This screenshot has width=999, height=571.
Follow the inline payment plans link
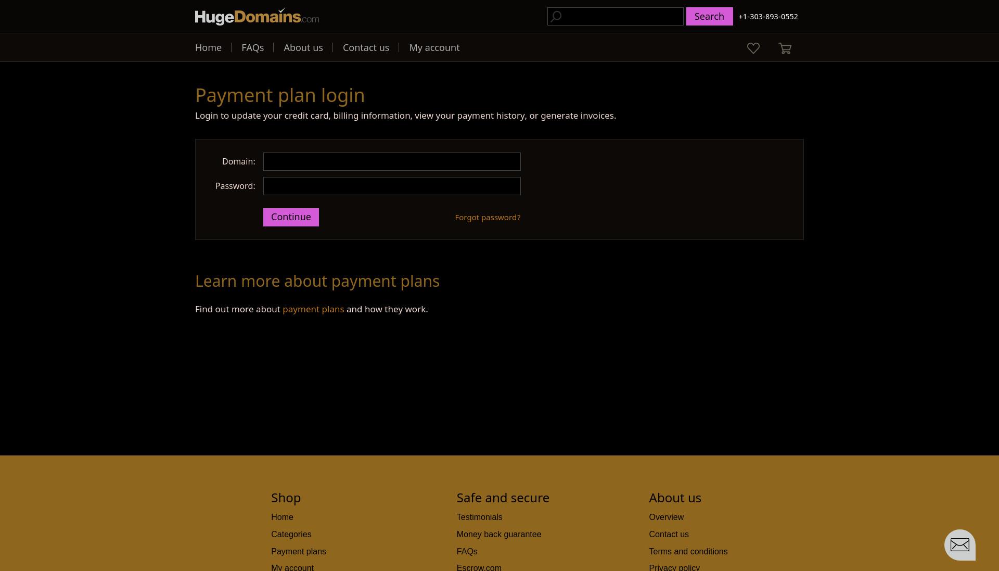tap(313, 309)
